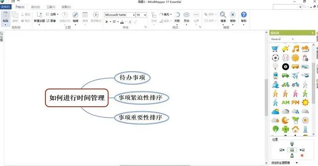Select the orange PM clipart

point(296,103)
